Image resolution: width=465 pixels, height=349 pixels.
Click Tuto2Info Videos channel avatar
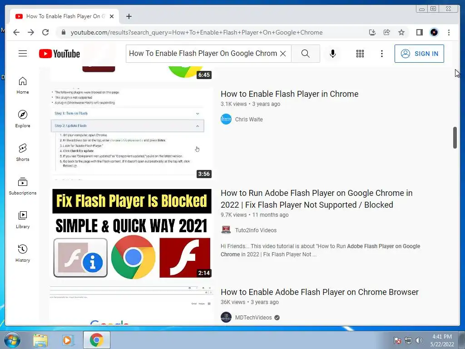point(226,230)
